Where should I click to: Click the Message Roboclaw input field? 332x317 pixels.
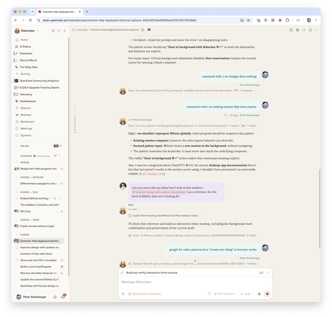[x=195, y=282]
